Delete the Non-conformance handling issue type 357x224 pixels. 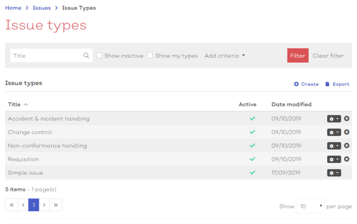click(346, 146)
